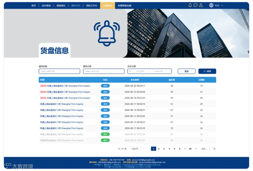This screenshot has width=253, height=171.
Task: Click the 状态 column header
Action: point(105,80)
